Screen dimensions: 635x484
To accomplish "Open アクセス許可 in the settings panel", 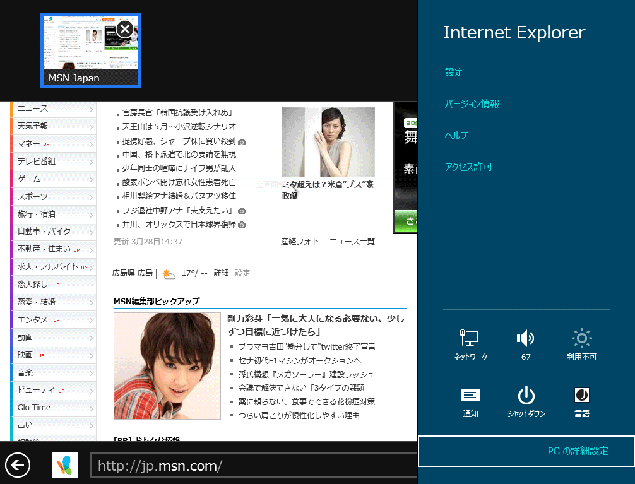I will [x=468, y=167].
